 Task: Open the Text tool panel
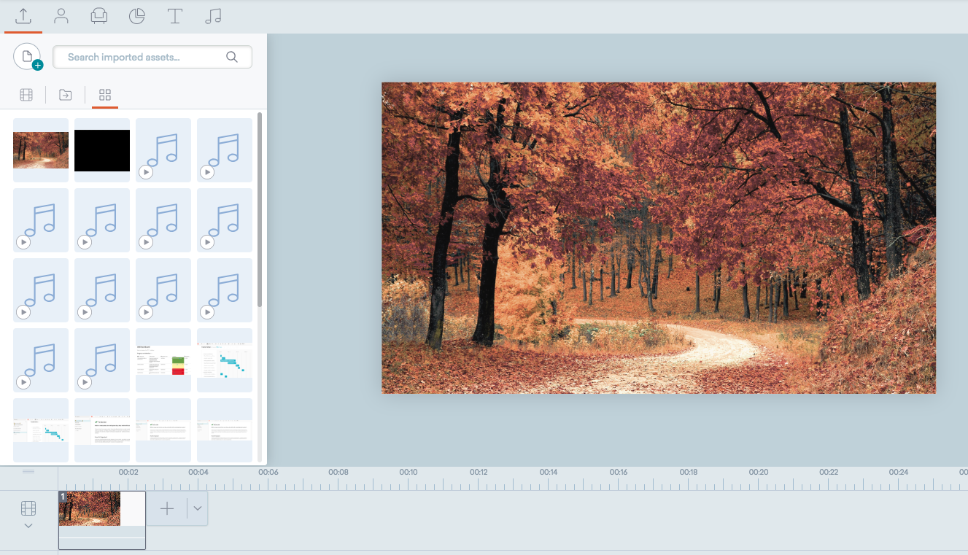pos(174,15)
